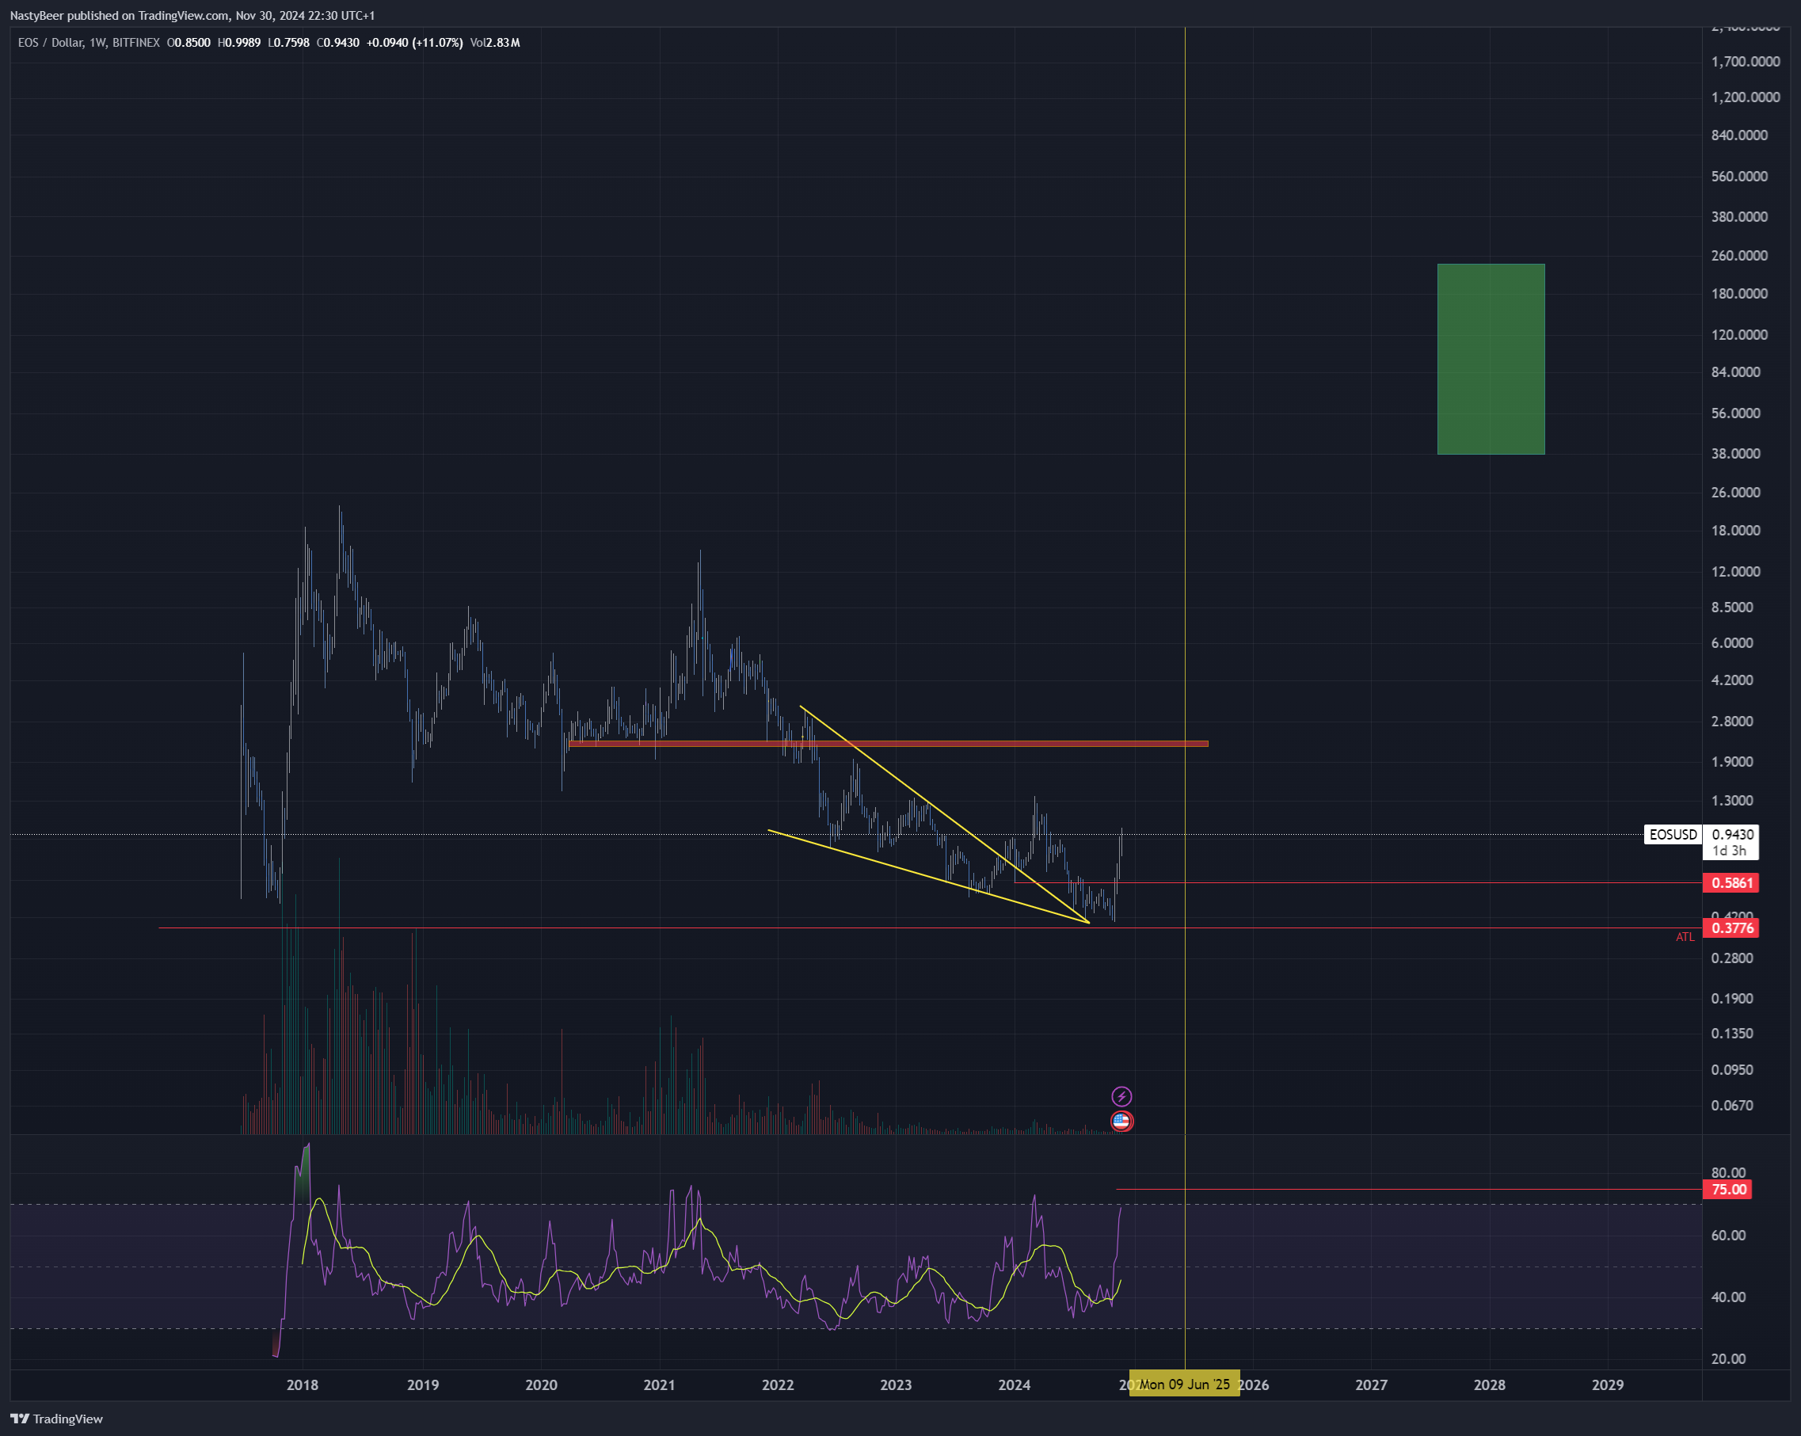Click the 8.5000 price axis label
This screenshot has height=1436, width=1801.
[x=1733, y=608]
